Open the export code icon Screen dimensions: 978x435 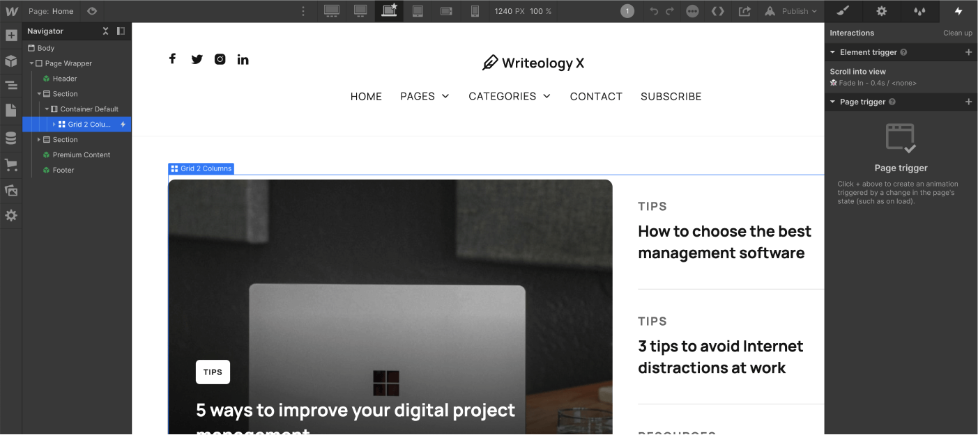(x=718, y=11)
